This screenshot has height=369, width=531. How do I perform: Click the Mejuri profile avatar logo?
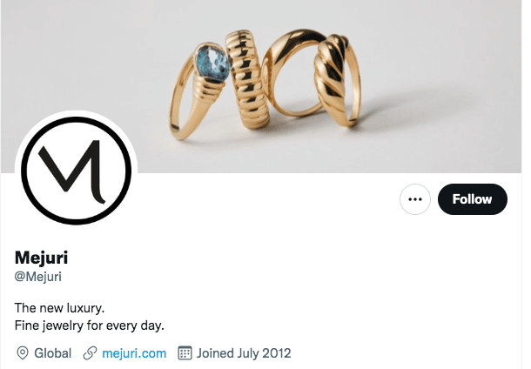[77, 171]
